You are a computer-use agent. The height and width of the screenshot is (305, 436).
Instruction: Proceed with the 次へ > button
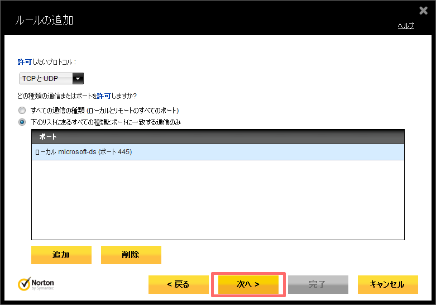click(248, 284)
